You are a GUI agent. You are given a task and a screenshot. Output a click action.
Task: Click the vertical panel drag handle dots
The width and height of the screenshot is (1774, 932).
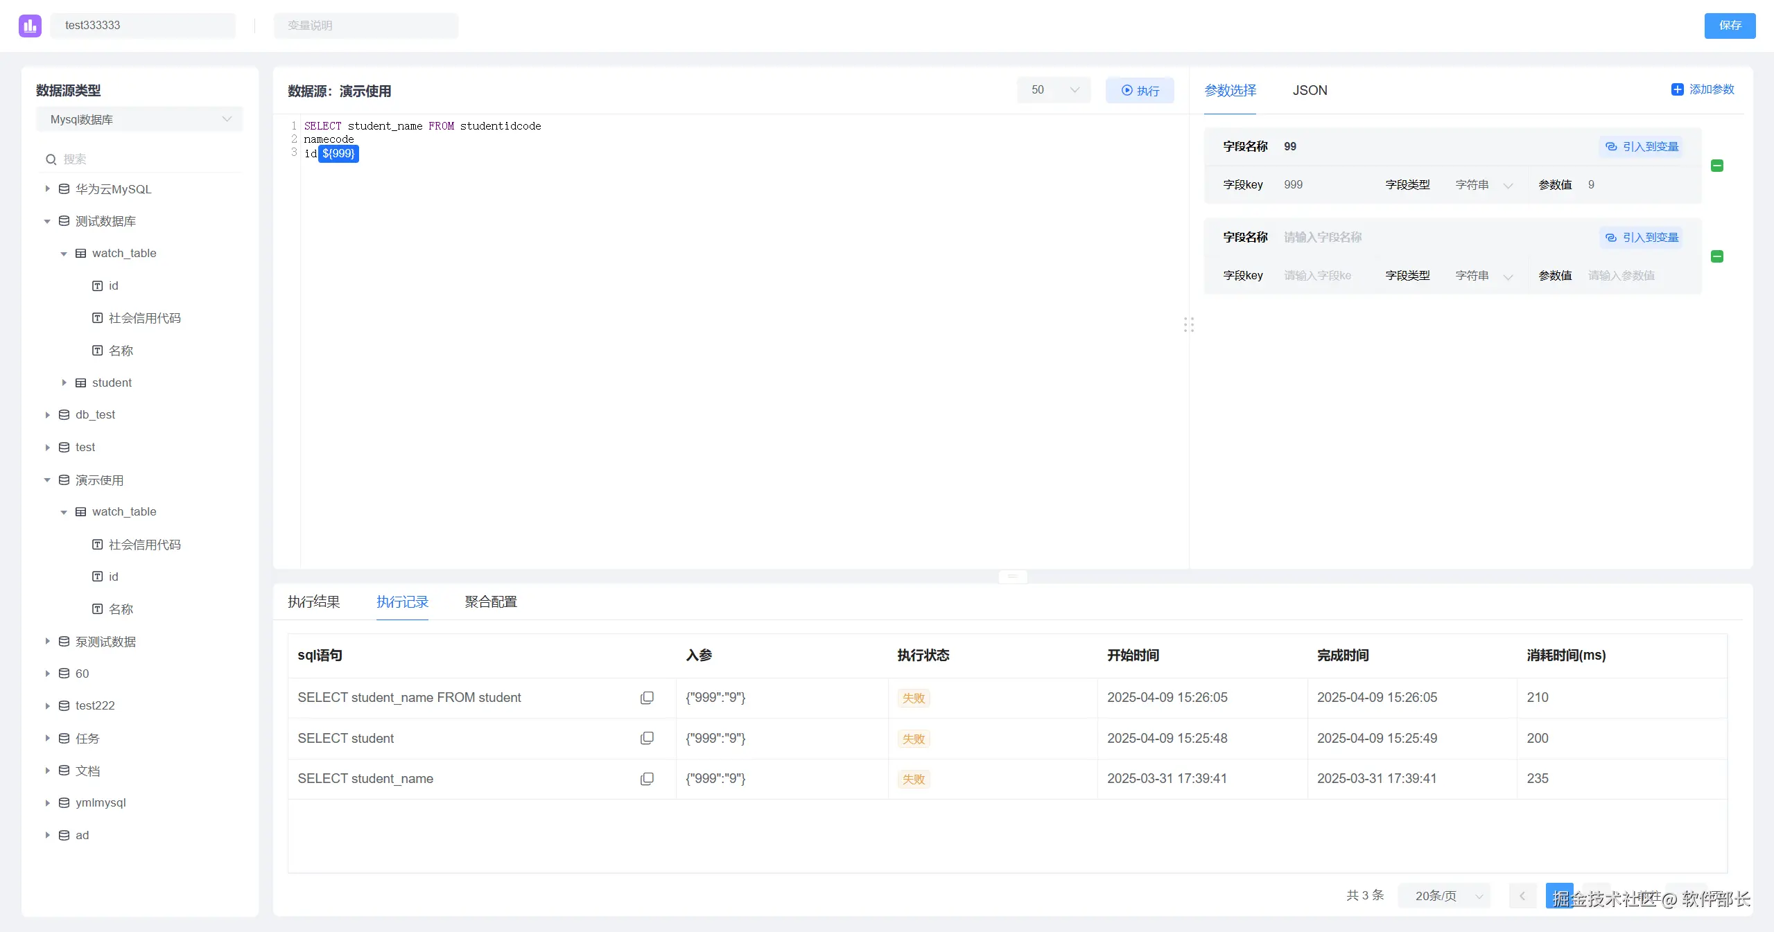tap(1188, 324)
